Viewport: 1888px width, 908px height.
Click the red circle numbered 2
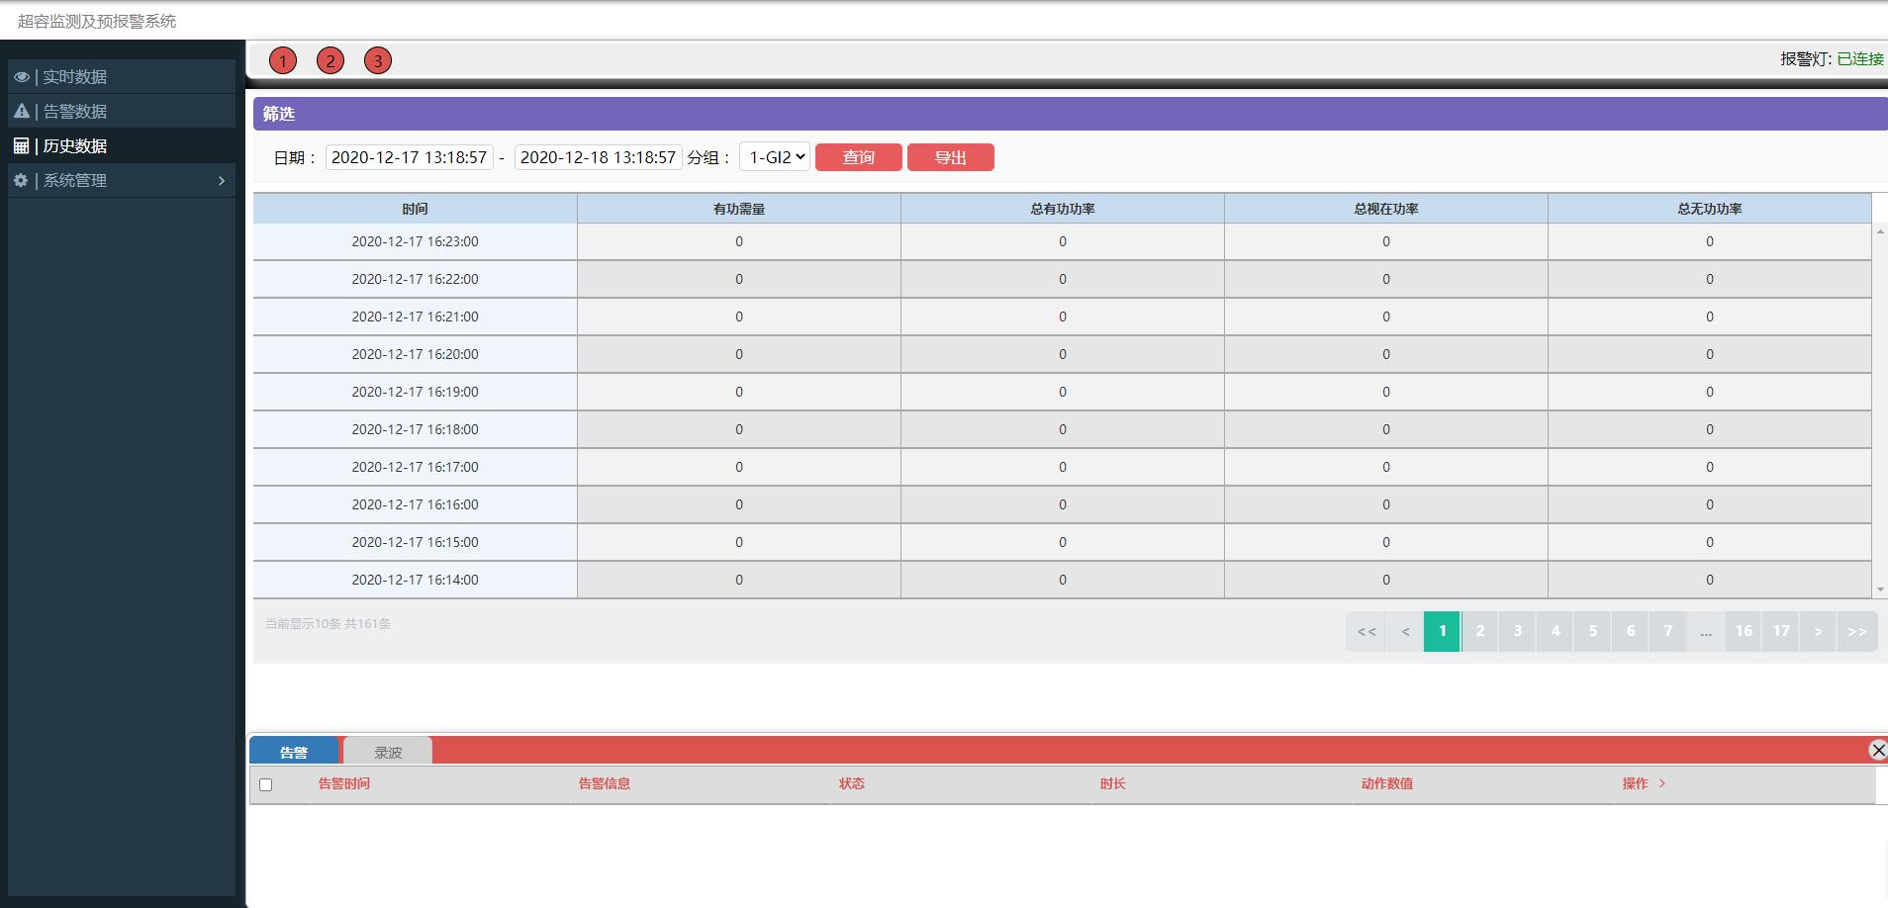pyautogui.click(x=330, y=61)
